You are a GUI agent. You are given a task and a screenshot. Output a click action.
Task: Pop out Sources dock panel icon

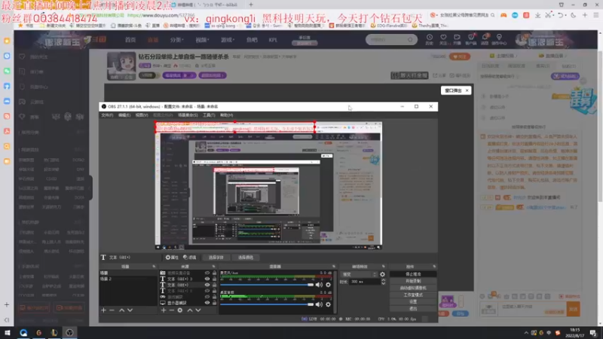[214, 267]
